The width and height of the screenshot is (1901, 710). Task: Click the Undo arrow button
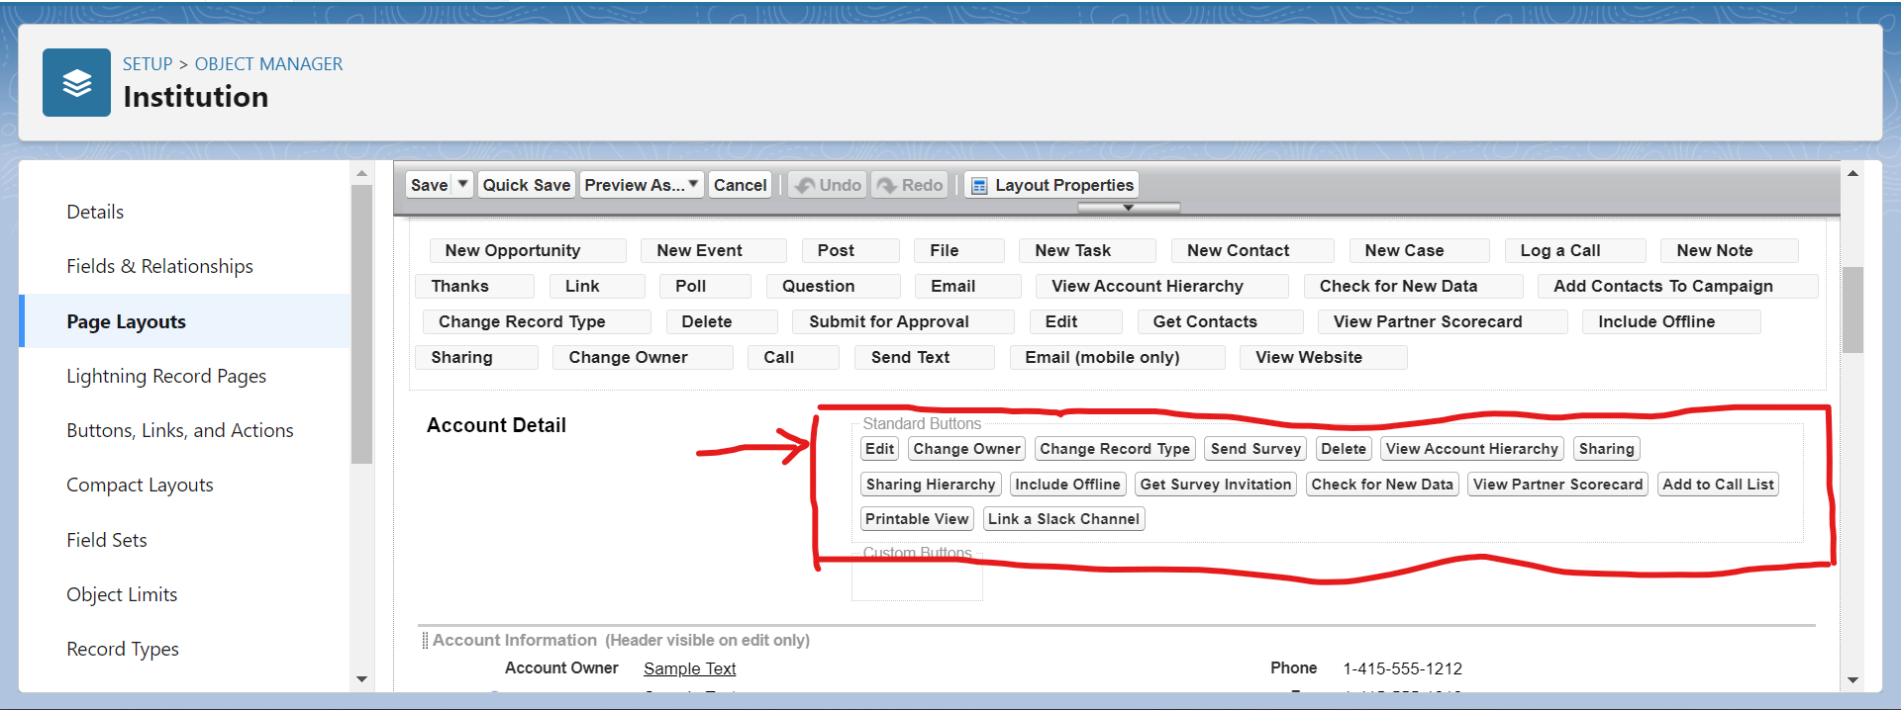click(828, 185)
